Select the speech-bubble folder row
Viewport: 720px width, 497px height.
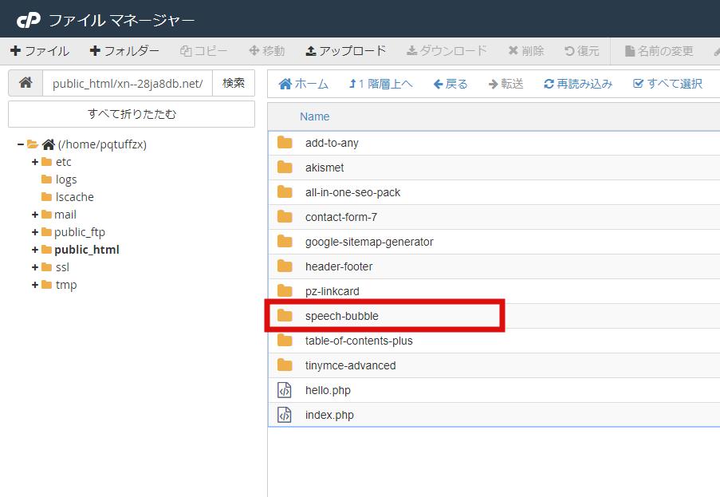(x=494, y=316)
